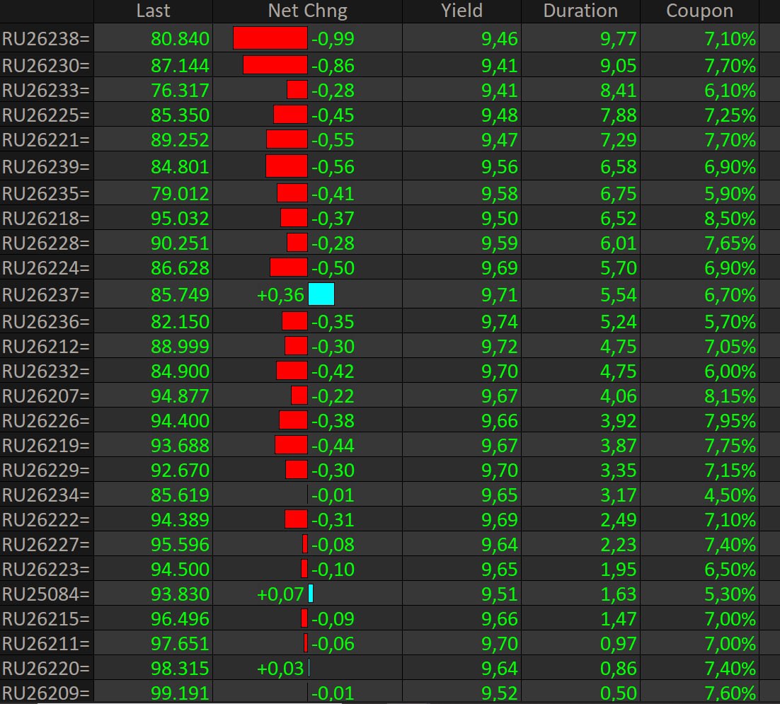780x704 pixels.
Task: Click duration value 6,58
Action: coord(619,167)
